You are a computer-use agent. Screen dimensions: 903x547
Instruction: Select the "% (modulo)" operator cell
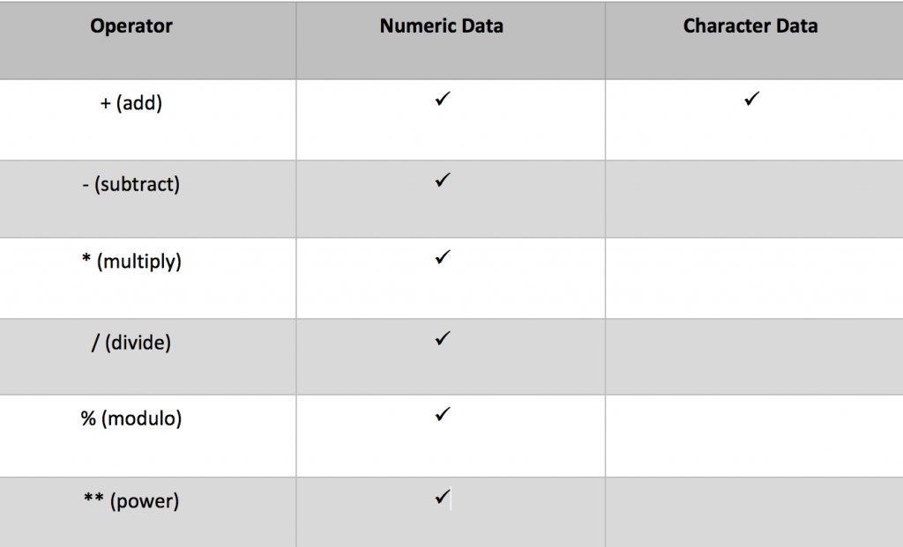(131, 418)
